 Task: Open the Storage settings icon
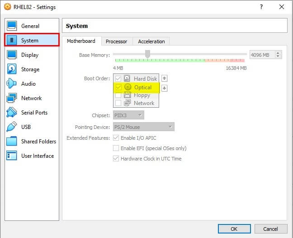point(12,69)
